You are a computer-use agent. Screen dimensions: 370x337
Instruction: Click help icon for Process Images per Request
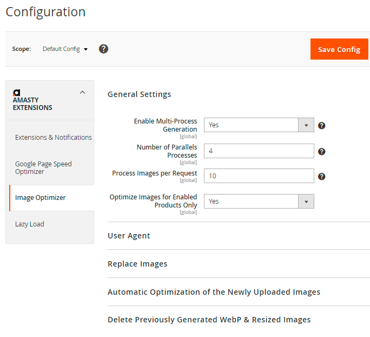tap(321, 177)
